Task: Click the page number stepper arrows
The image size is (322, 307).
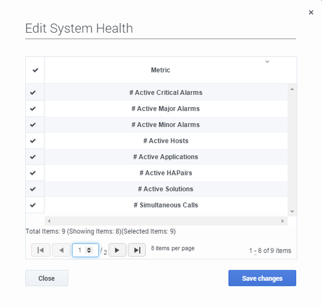Action: 89,250
